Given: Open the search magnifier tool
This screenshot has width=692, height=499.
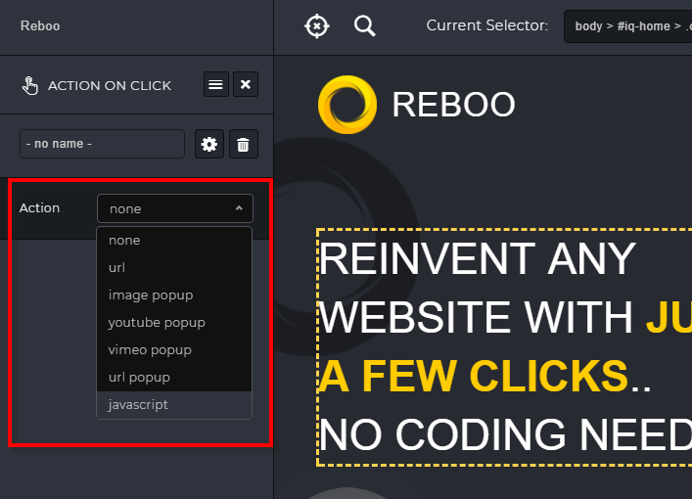Looking at the screenshot, I should tap(364, 26).
